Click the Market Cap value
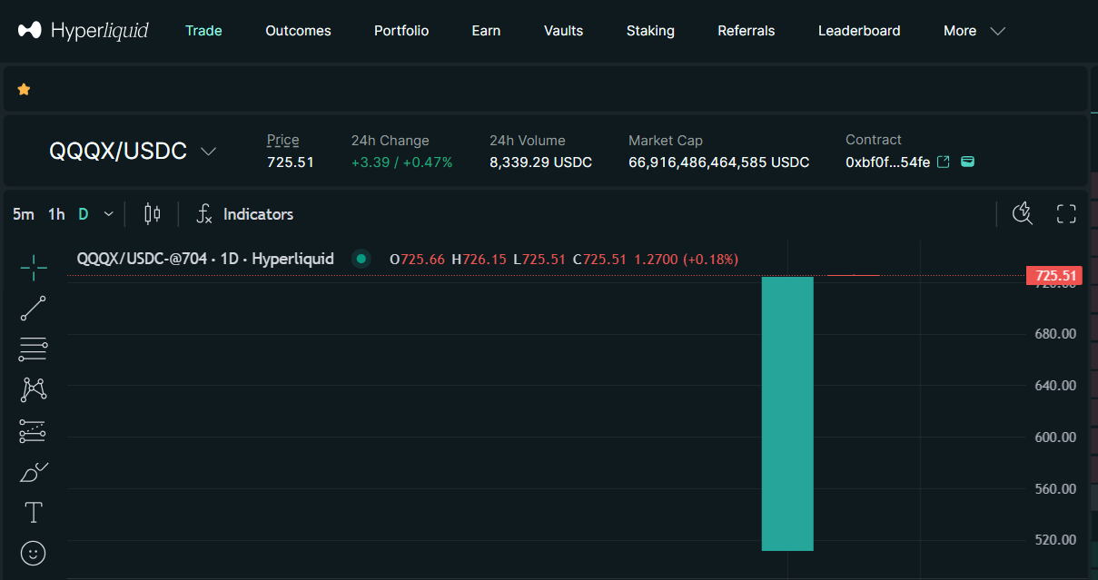Viewport: 1098px width, 580px height. [x=718, y=162]
